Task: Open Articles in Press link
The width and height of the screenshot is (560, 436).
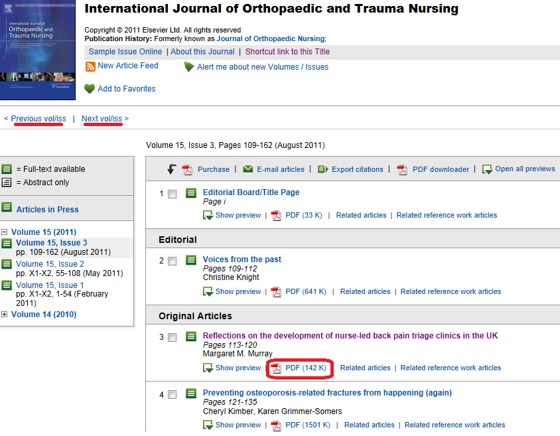Action: [x=48, y=210]
